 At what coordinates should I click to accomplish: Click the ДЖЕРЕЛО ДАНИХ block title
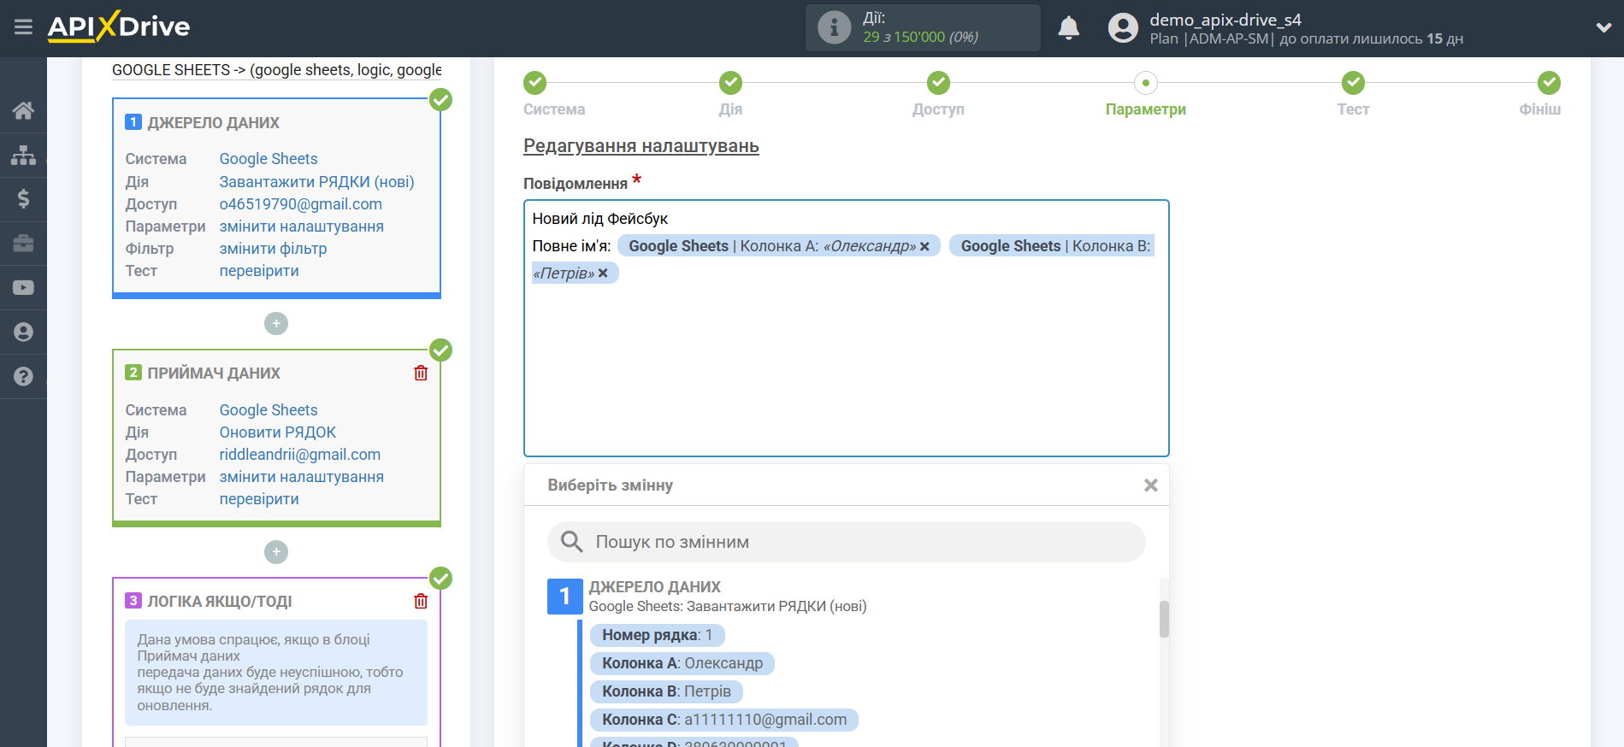point(213,123)
